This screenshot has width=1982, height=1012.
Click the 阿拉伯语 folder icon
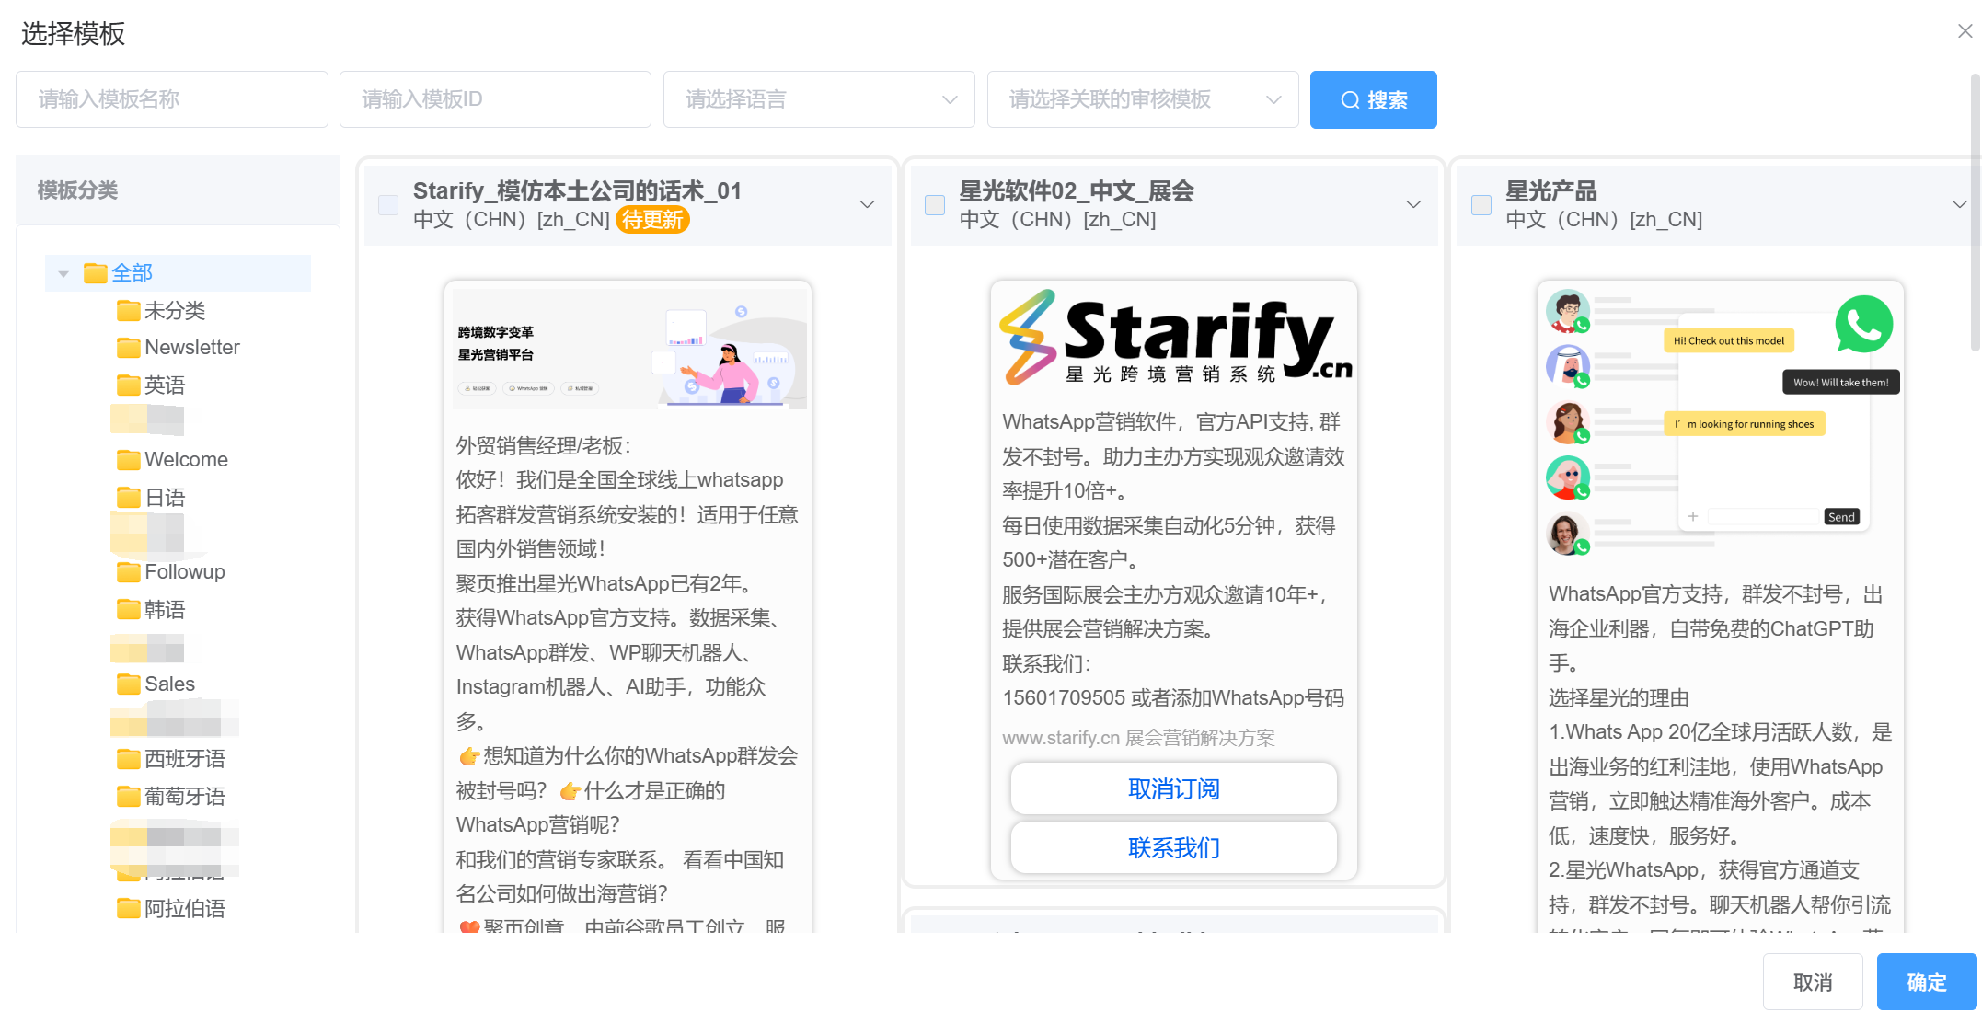coord(128,909)
